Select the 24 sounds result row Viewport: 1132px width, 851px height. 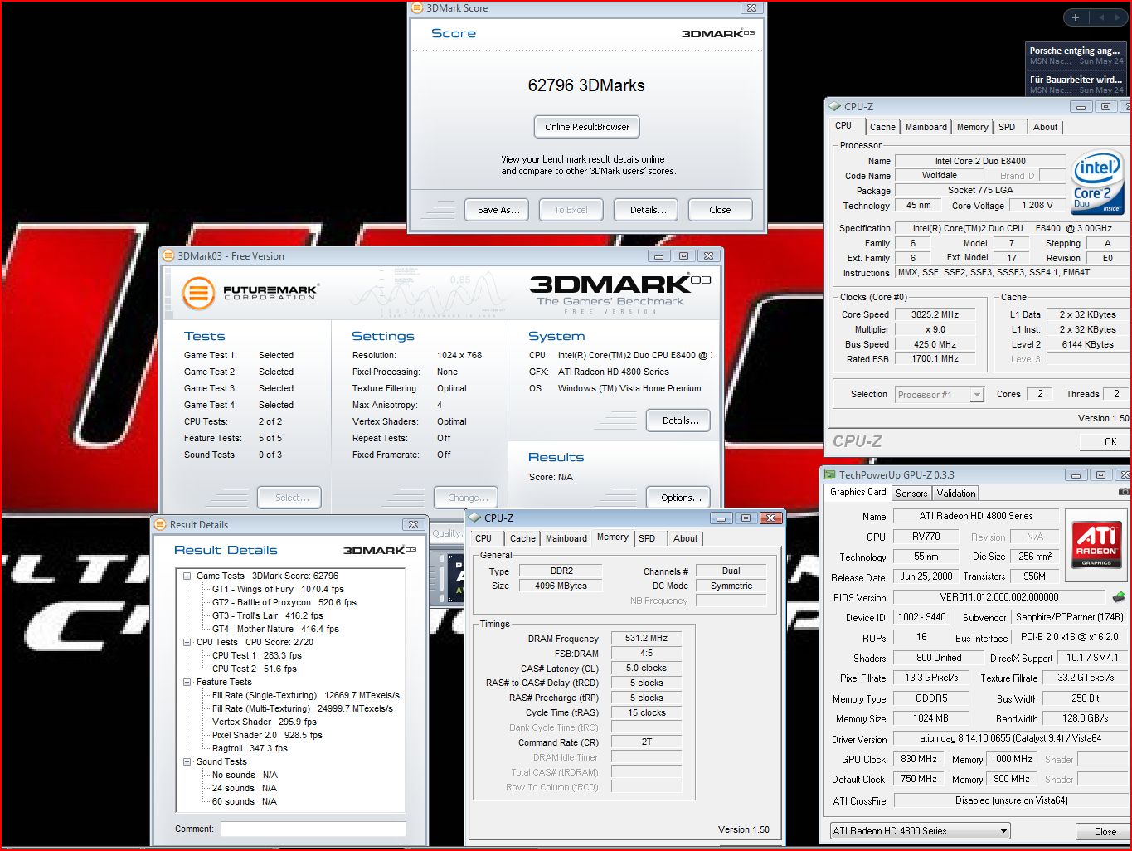point(245,788)
